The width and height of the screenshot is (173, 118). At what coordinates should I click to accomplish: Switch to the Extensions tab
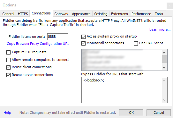pos(119,14)
